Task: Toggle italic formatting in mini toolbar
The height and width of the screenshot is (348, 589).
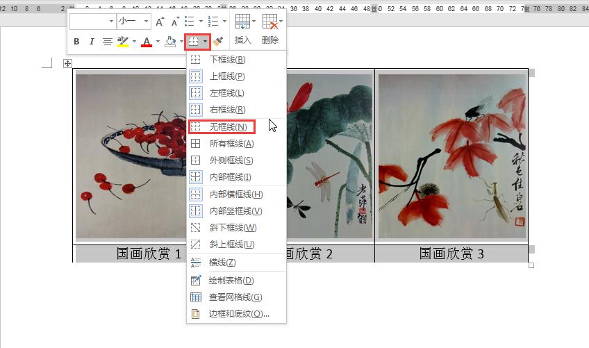Action: (x=92, y=42)
